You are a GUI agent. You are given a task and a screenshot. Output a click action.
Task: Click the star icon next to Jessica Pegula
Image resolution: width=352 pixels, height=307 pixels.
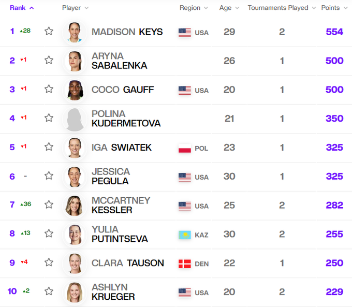(49, 176)
